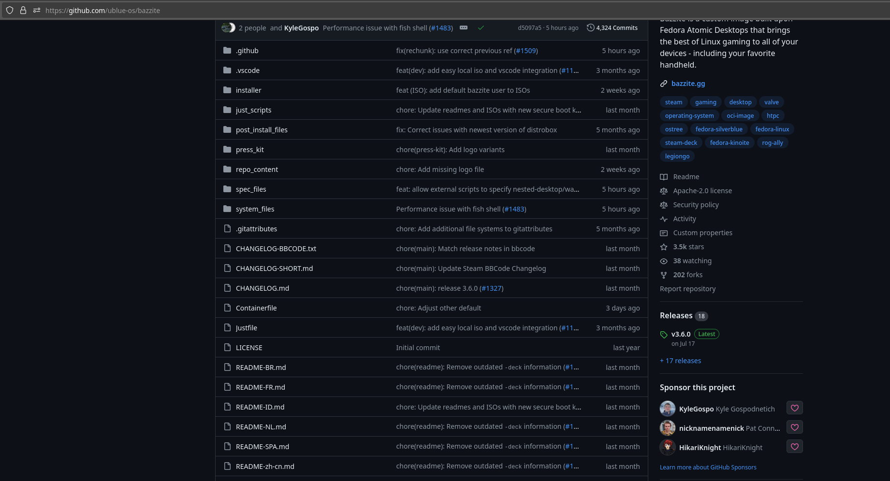
Task: Click the .vscode folder icon
Action: (227, 70)
